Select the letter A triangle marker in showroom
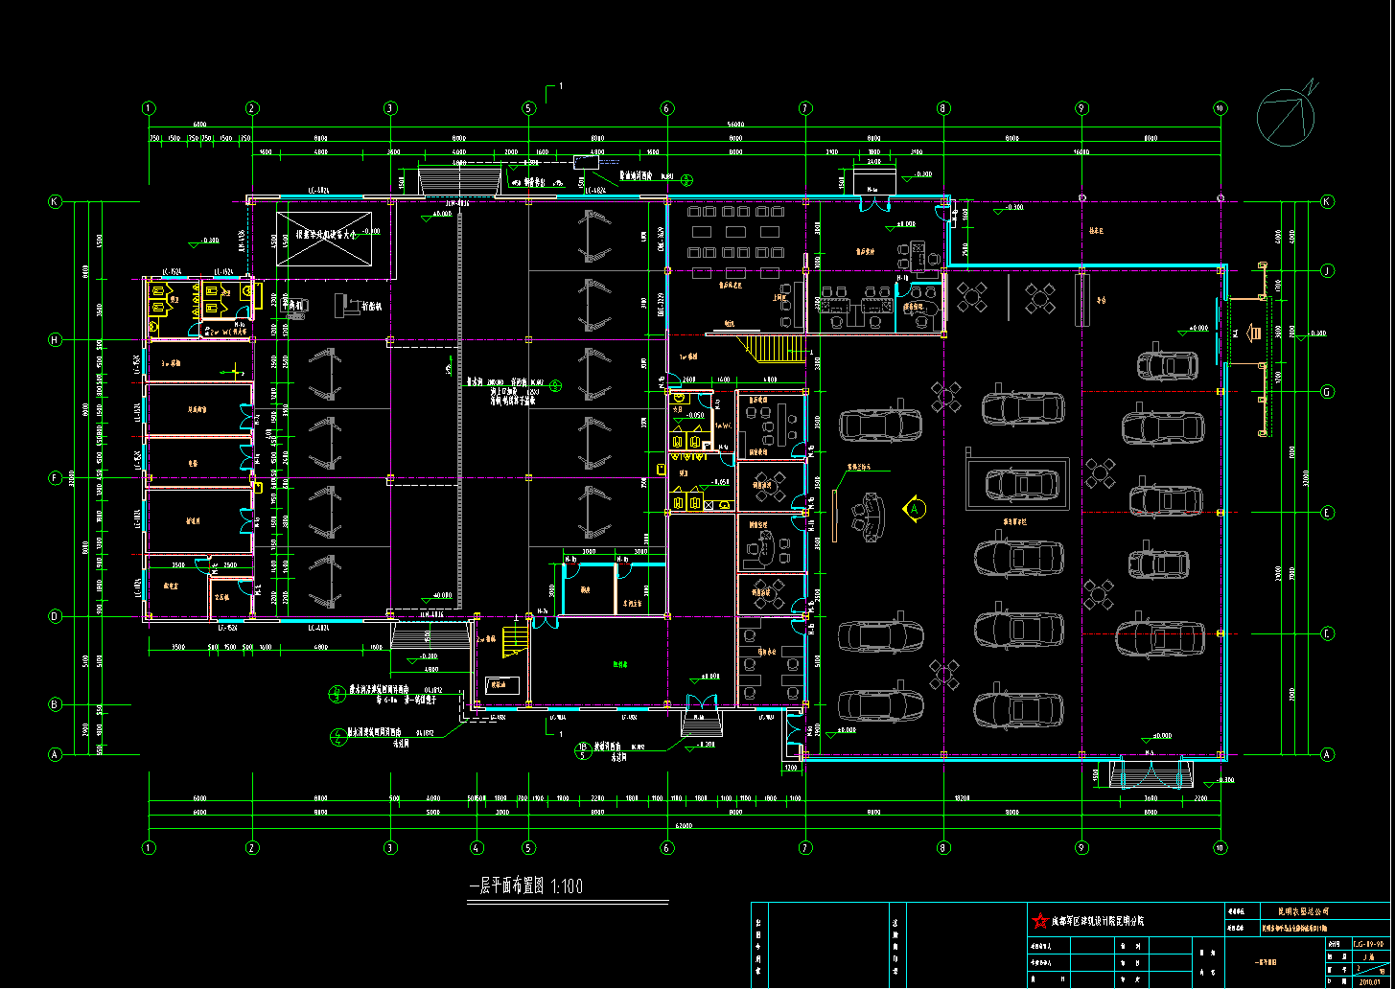Image resolution: width=1395 pixels, height=989 pixels. [915, 508]
